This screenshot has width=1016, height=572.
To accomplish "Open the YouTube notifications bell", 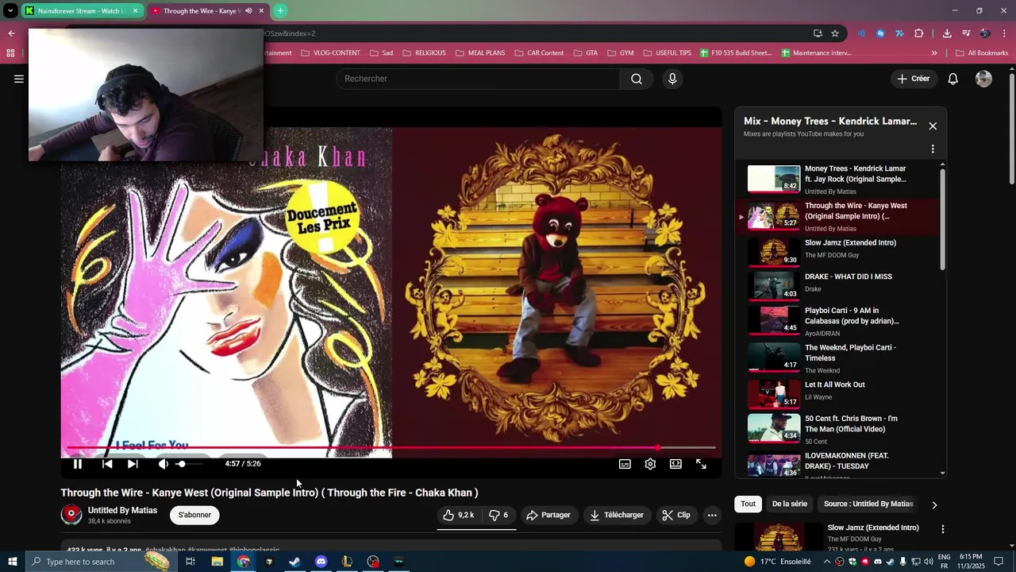I will pos(953,79).
